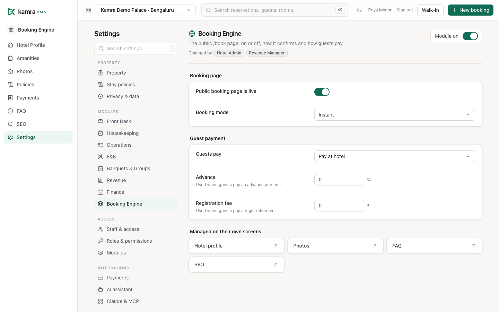
Task: Click the Revenue Manager role tag
Action: pyautogui.click(x=267, y=53)
